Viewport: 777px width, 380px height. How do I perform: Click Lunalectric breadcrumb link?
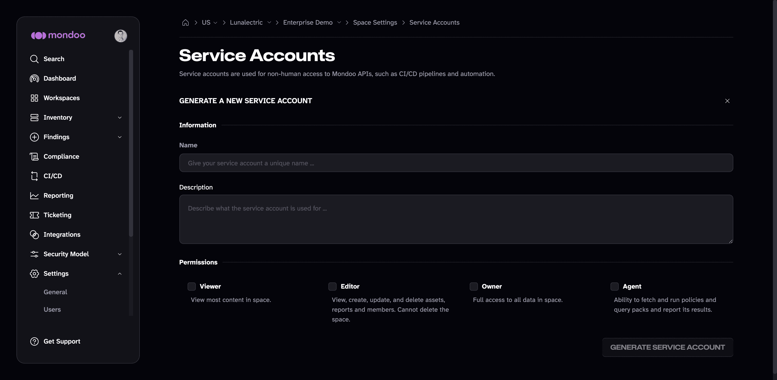coord(246,23)
